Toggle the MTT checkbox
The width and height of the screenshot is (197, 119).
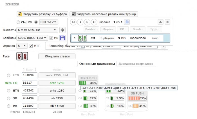[x=31, y=46]
